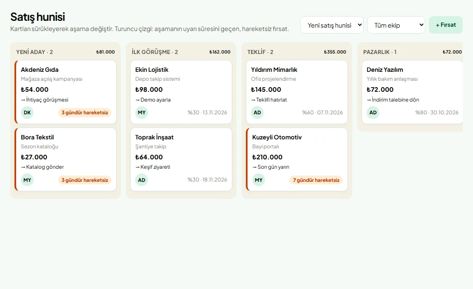The width and height of the screenshot is (473, 289).
Task: Open the Toprak İnşaat card title
Action: point(154,137)
